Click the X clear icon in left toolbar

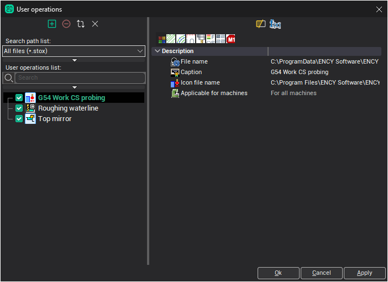(x=95, y=24)
